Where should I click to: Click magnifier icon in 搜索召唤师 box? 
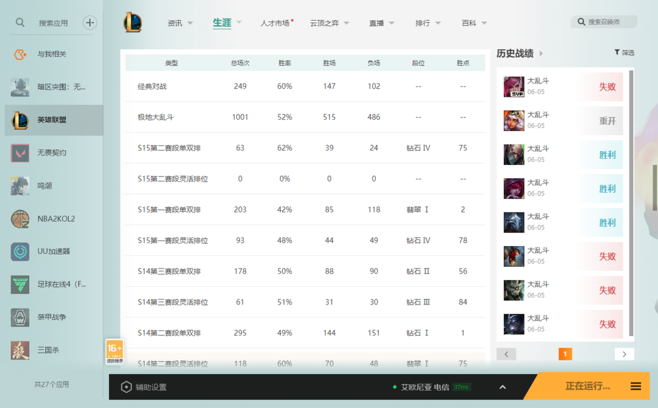(x=581, y=22)
